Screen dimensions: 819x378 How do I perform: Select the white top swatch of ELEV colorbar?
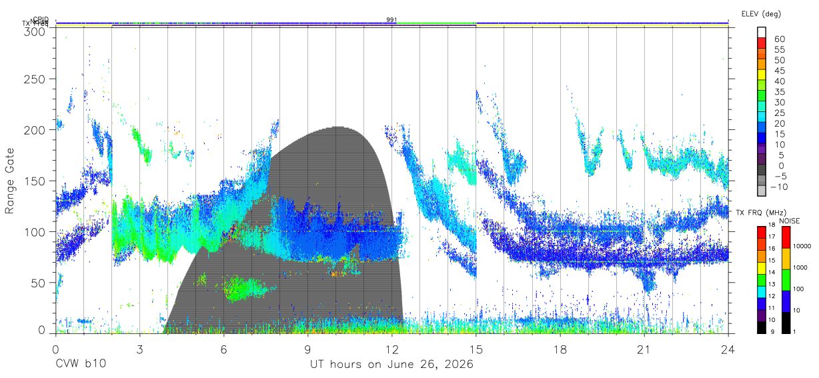coord(762,33)
